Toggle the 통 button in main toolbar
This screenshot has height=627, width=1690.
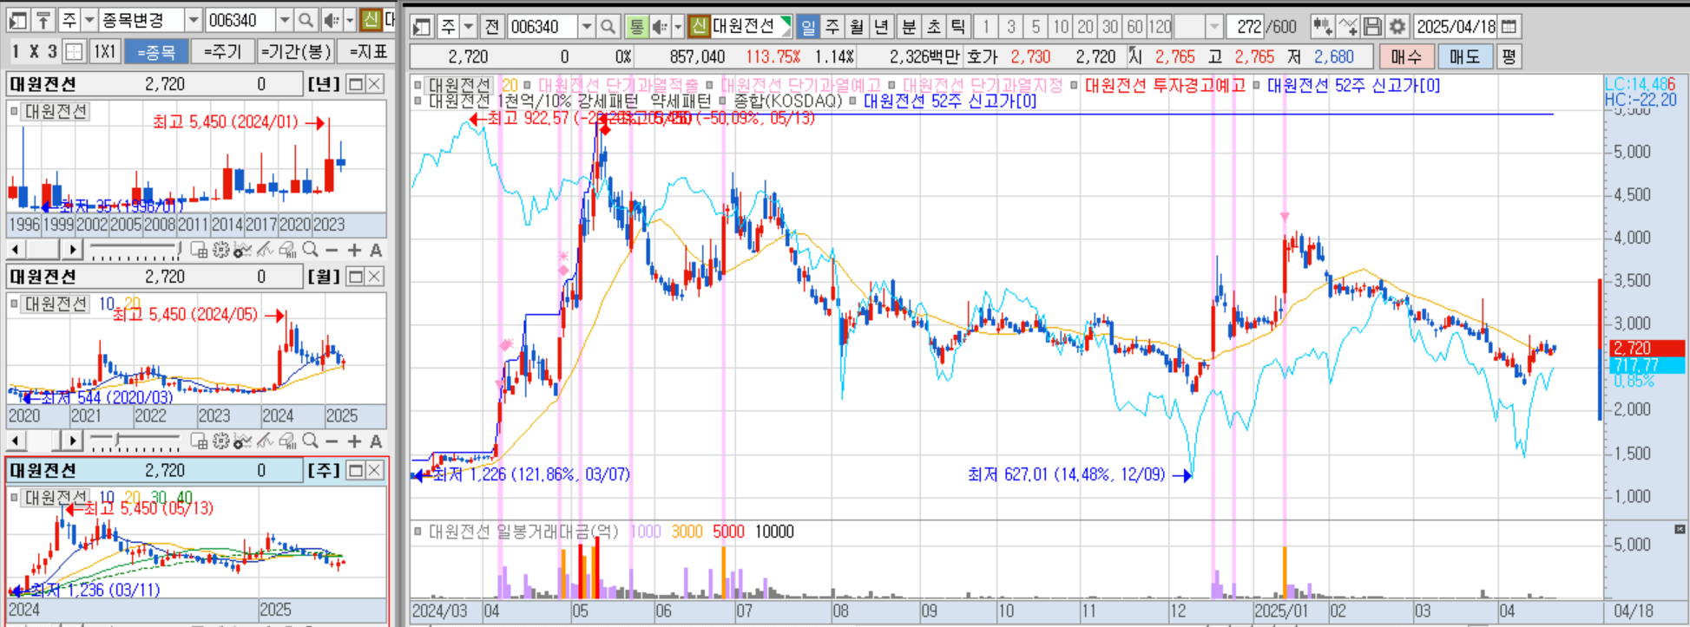(x=636, y=27)
